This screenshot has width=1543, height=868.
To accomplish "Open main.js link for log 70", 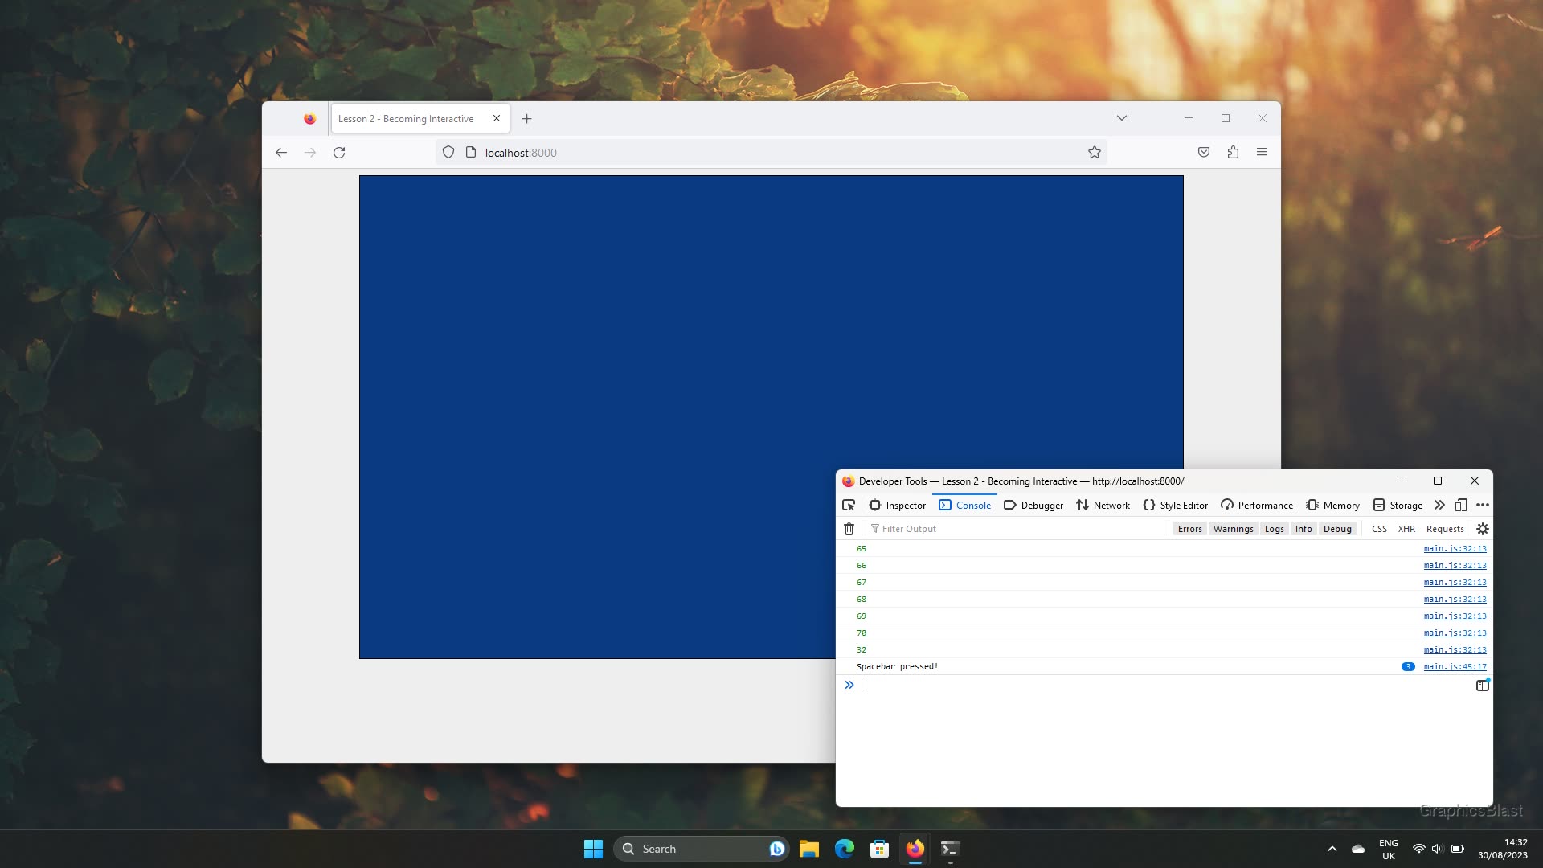I will (x=1455, y=633).
